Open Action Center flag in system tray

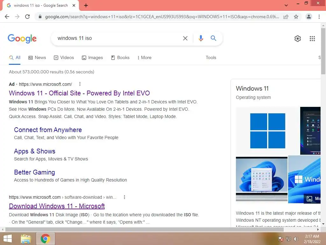[281, 239]
